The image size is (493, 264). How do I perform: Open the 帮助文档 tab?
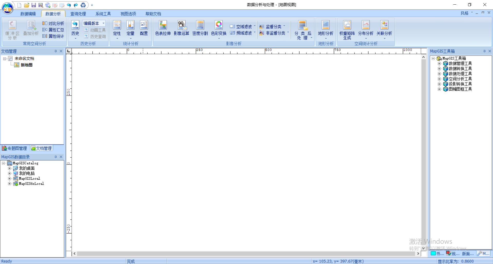(153, 14)
